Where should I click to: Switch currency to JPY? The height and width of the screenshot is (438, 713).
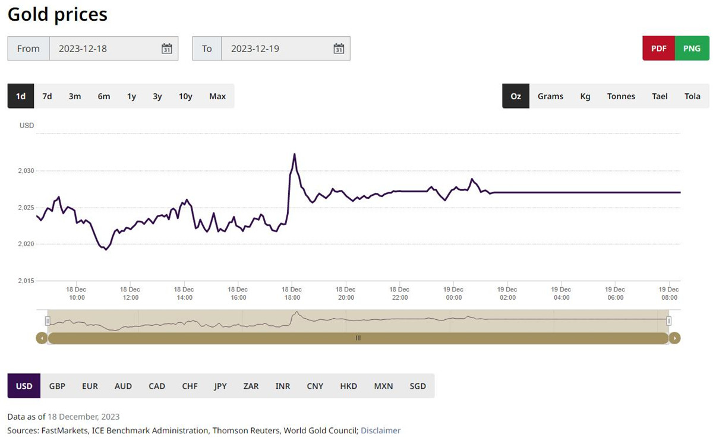[220, 386]
